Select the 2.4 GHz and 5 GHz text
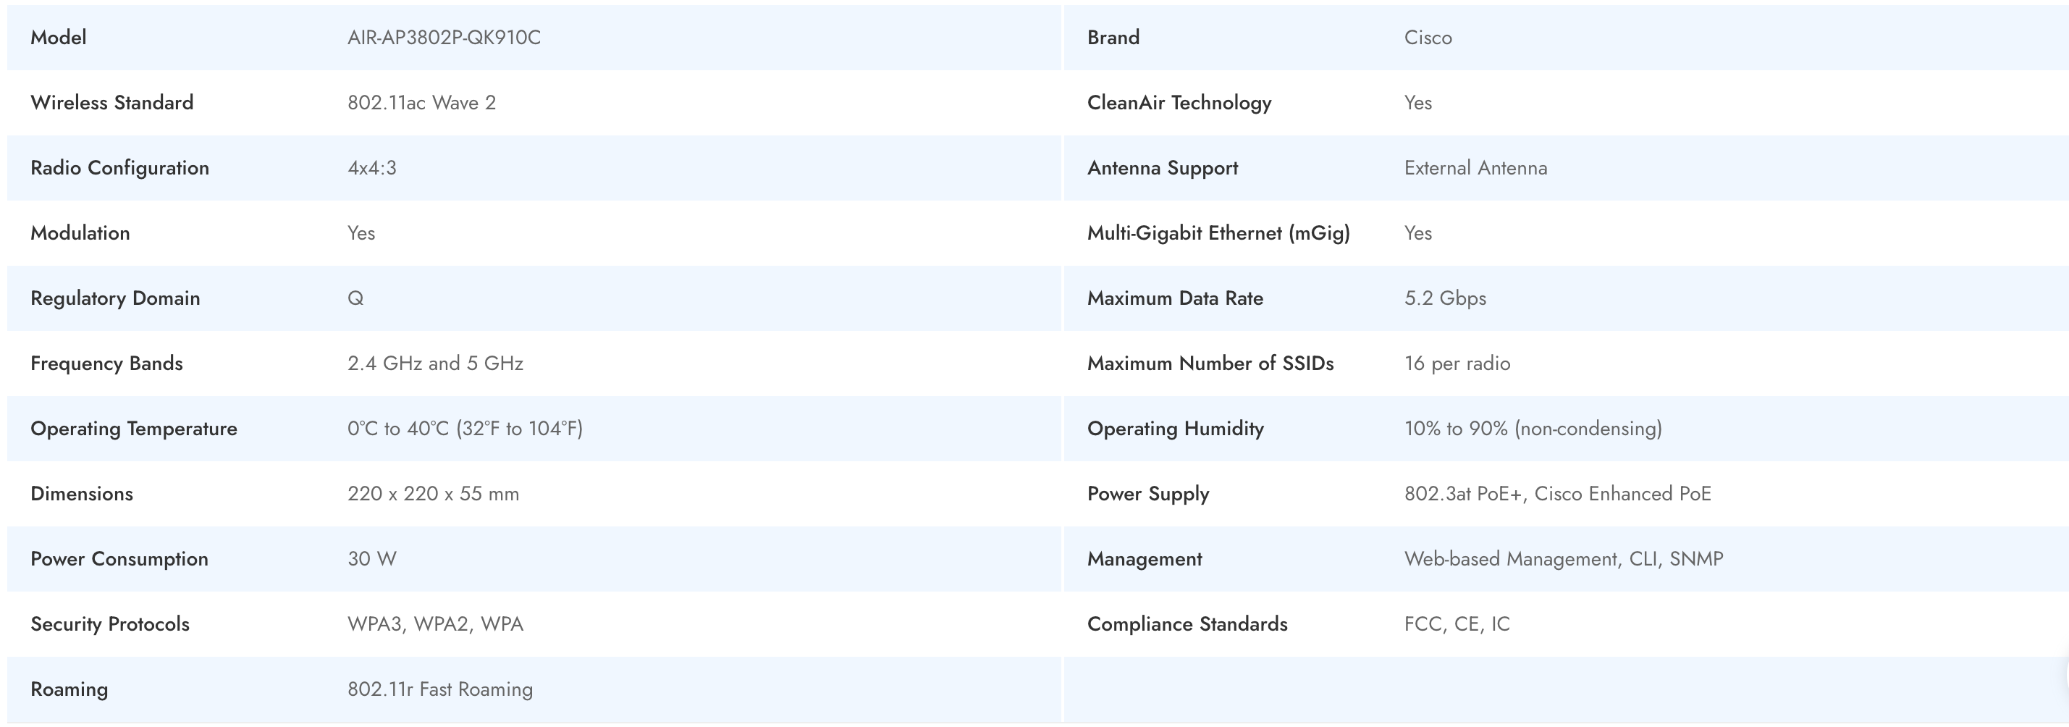Image resolution: width=2069 pixels, height=727 pixels. click(434, 363)
